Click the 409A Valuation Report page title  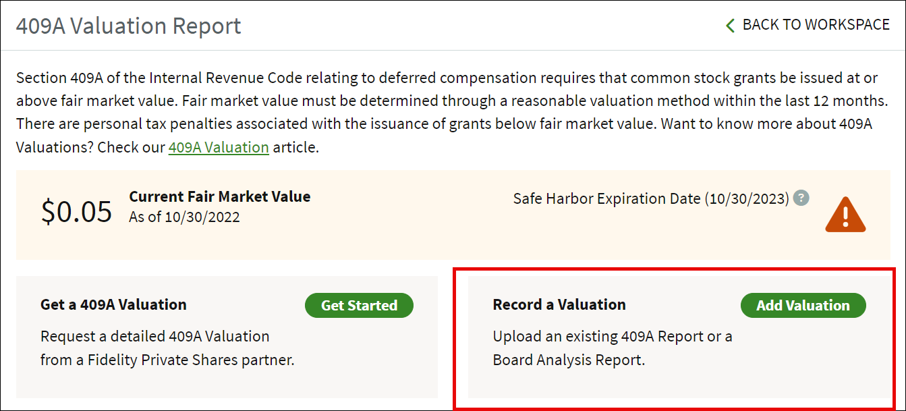coord(129,26)
